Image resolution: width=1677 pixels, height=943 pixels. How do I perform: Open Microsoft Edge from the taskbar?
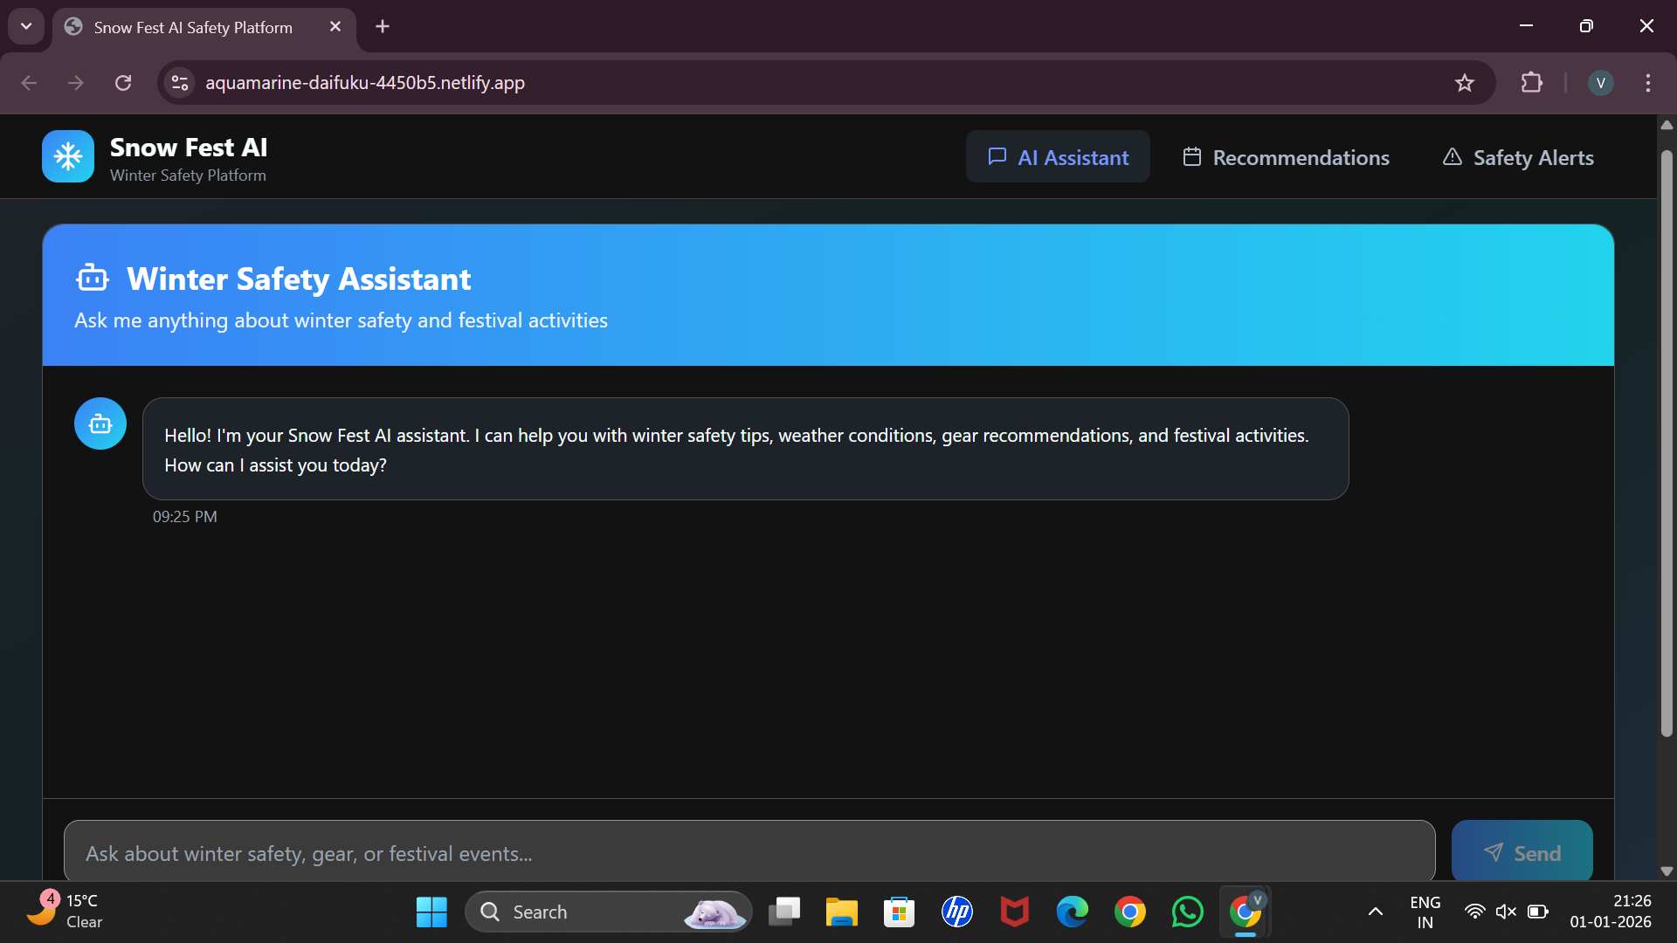[1073, 912]
